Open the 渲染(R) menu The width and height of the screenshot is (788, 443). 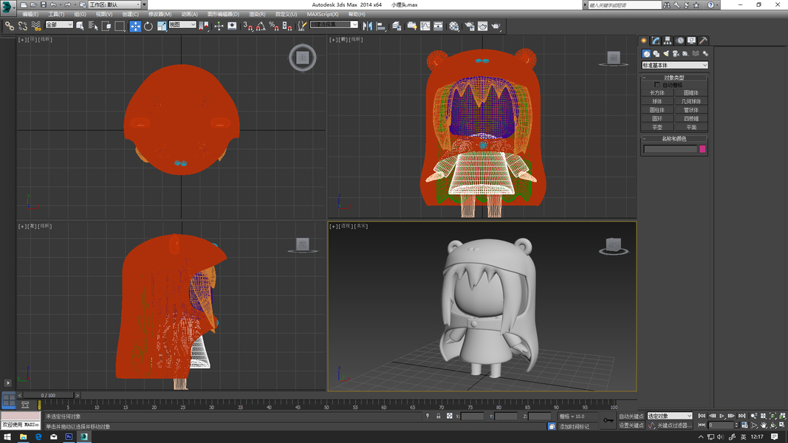tap(257, 15)
